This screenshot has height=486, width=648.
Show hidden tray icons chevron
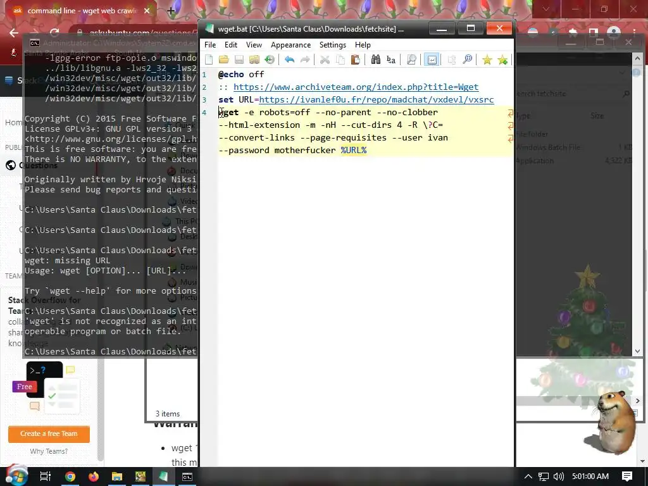point(528,477)
